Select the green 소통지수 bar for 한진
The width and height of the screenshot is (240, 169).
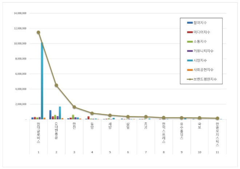tap(73, 117)
